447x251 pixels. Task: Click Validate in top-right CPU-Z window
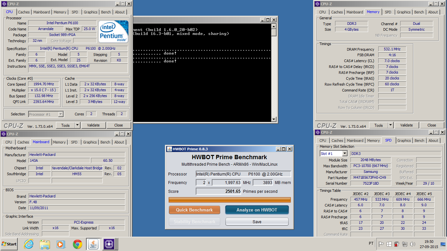(x=406, y=125)
